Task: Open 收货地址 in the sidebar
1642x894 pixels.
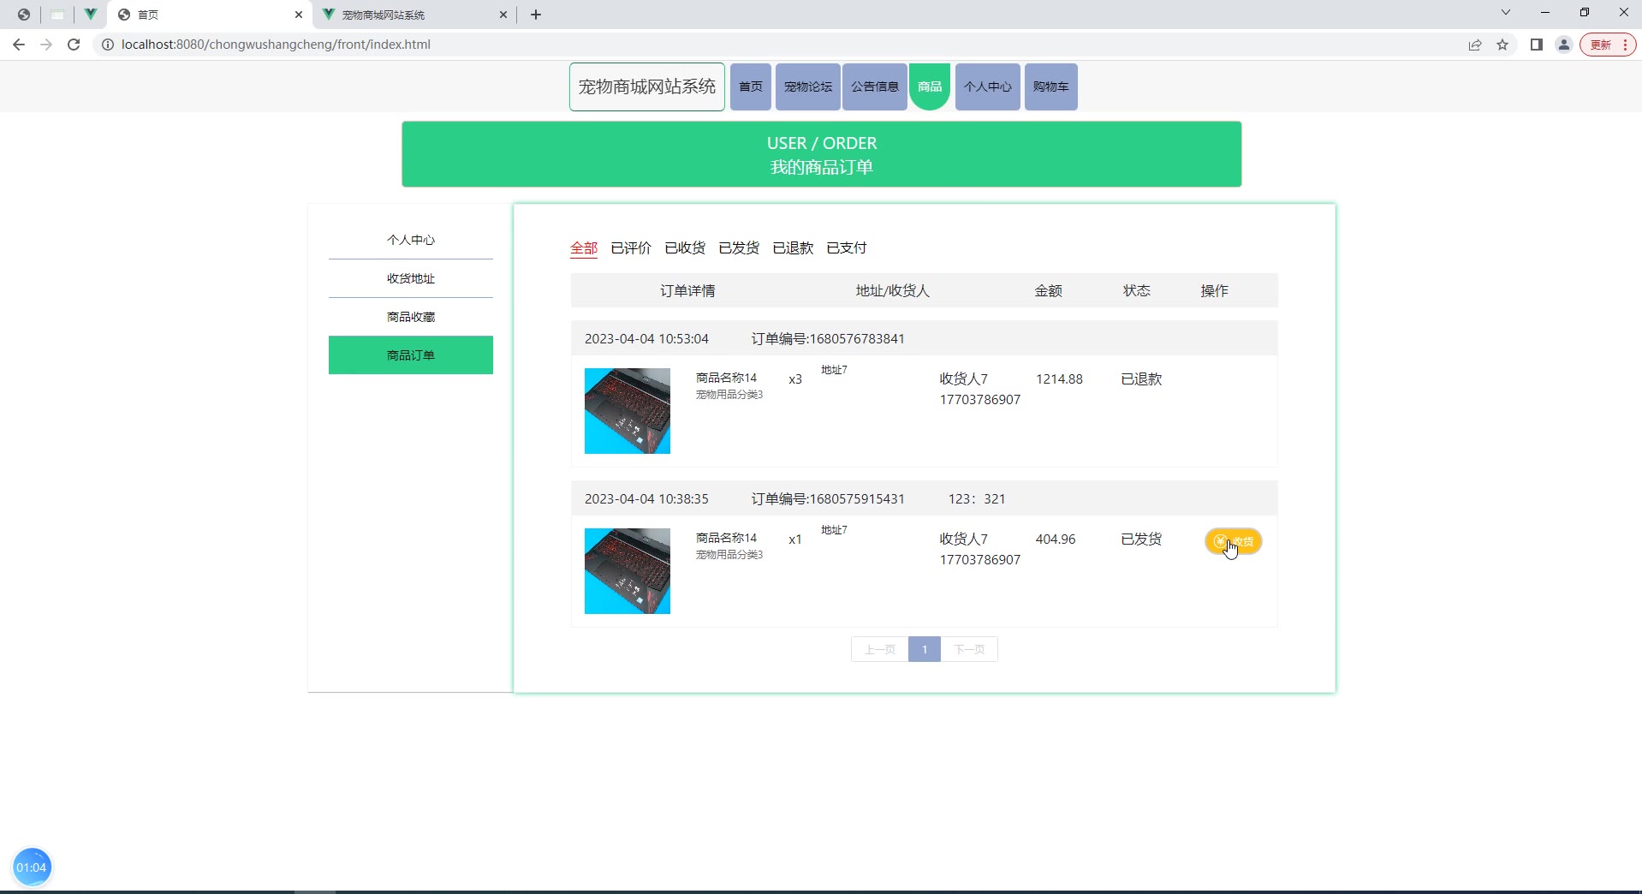Action: click(x=411, y=278)
